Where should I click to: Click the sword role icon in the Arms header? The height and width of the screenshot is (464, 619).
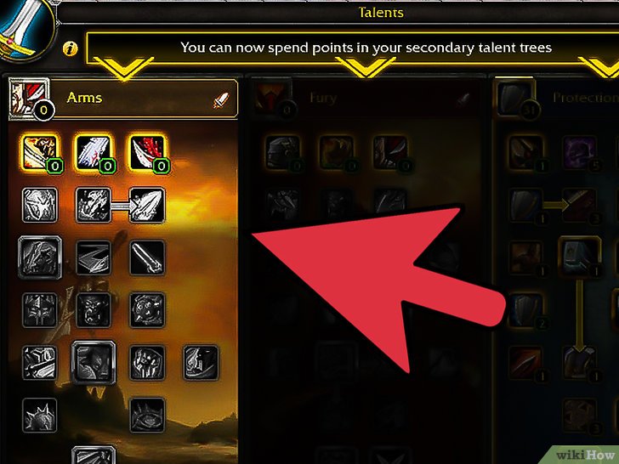(221, 99)
